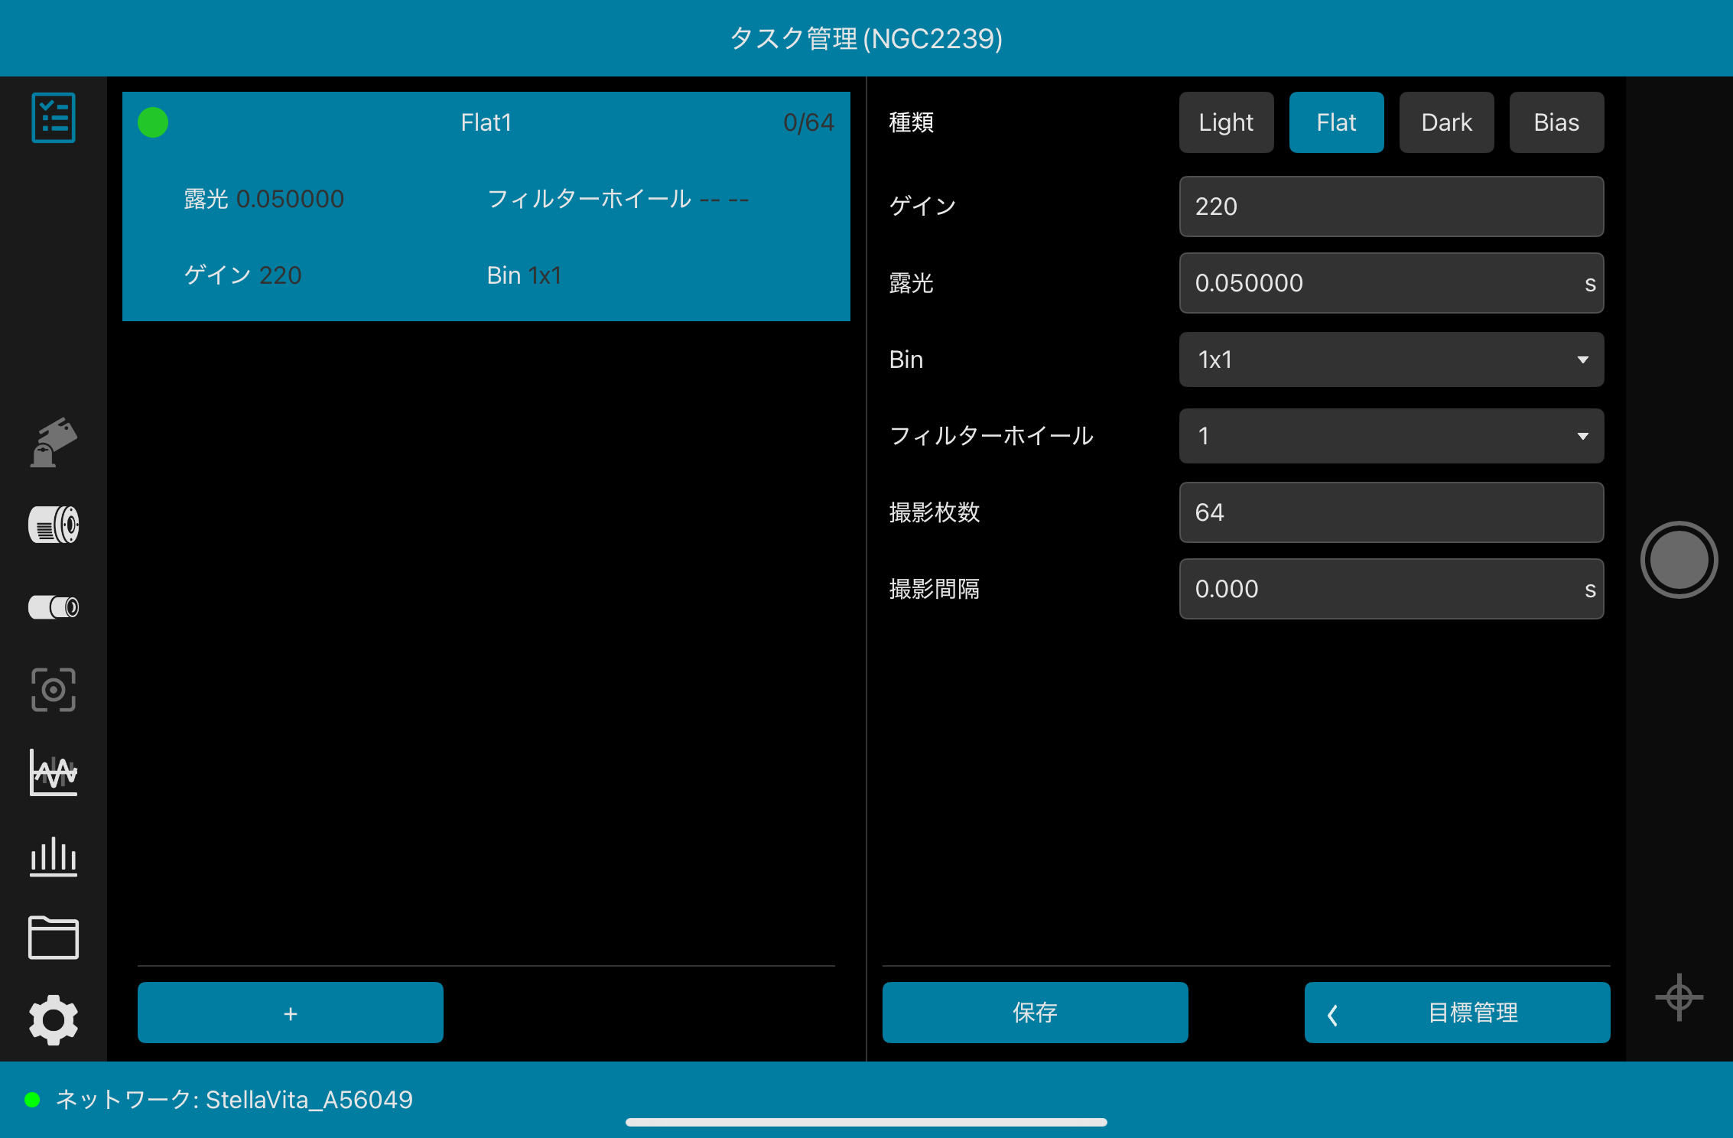This screenshot has height=1138, width=1733.
Task: Click the crosshair icon at bottom right
Action: (x=1679, y=997)
